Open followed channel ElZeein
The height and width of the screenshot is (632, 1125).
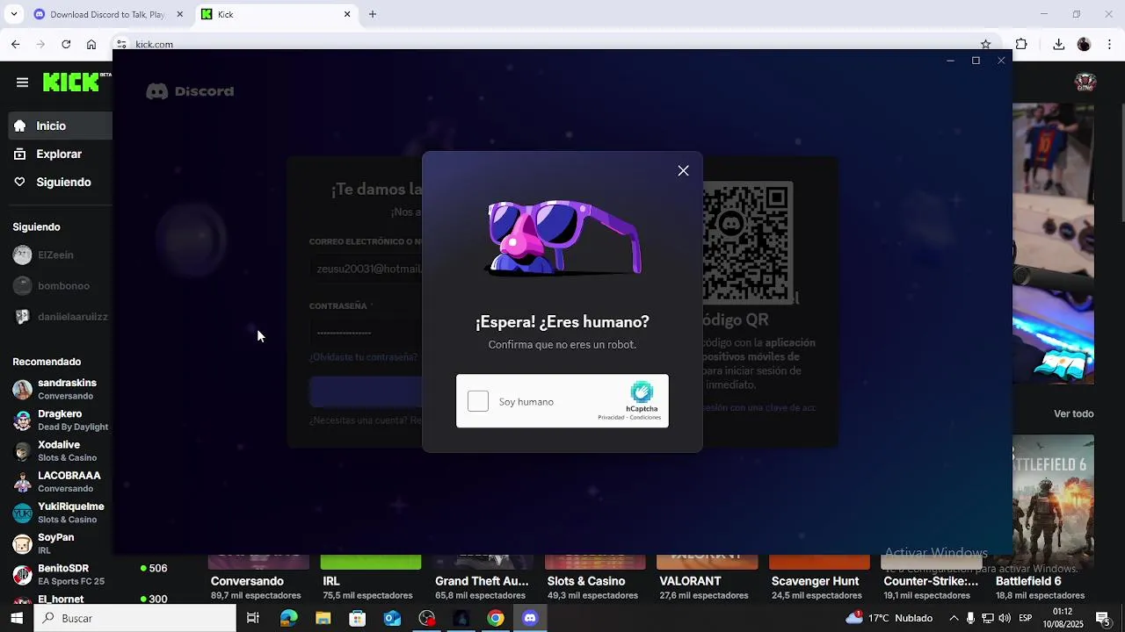coord(56,255)
